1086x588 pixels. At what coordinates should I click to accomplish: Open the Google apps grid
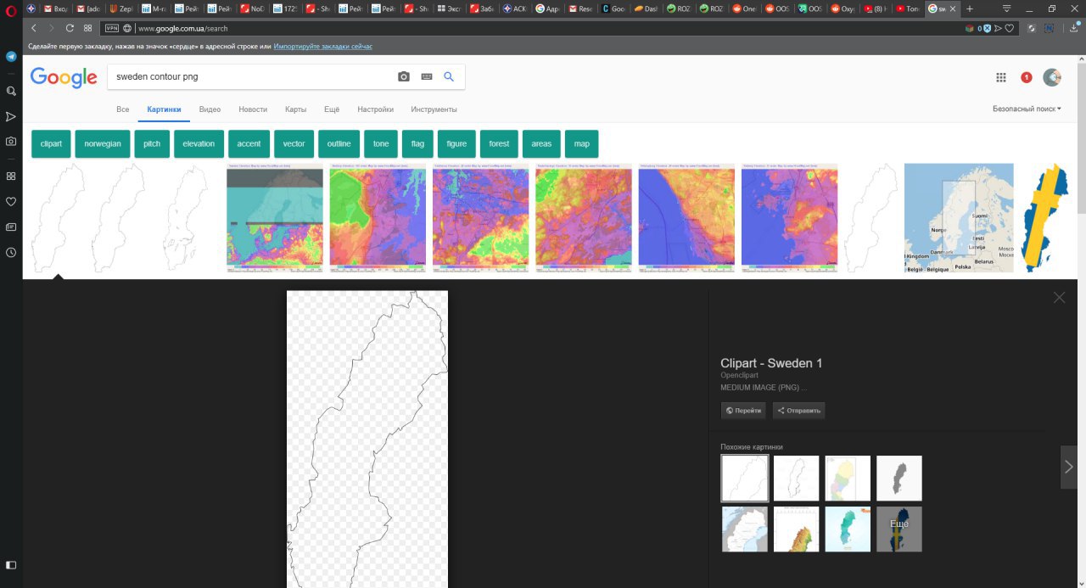click(x=1001, y=77)
